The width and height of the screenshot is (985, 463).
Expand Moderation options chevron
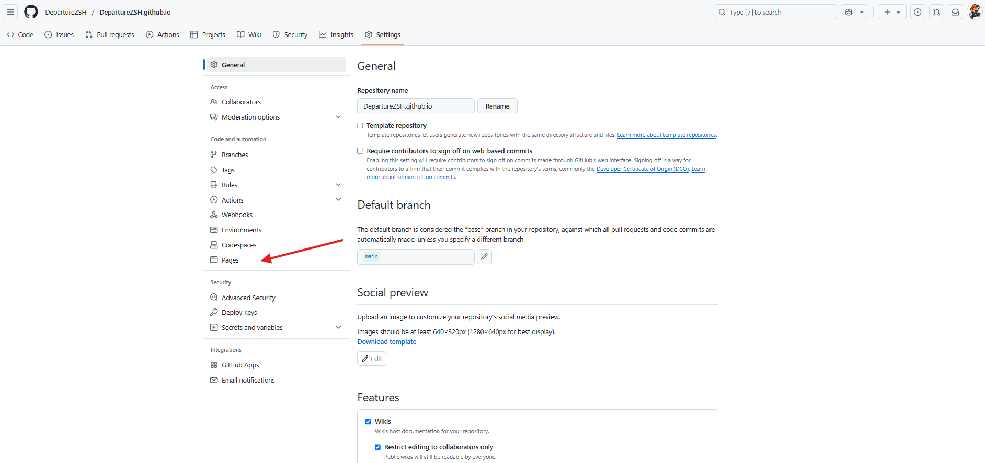(338, 117)
